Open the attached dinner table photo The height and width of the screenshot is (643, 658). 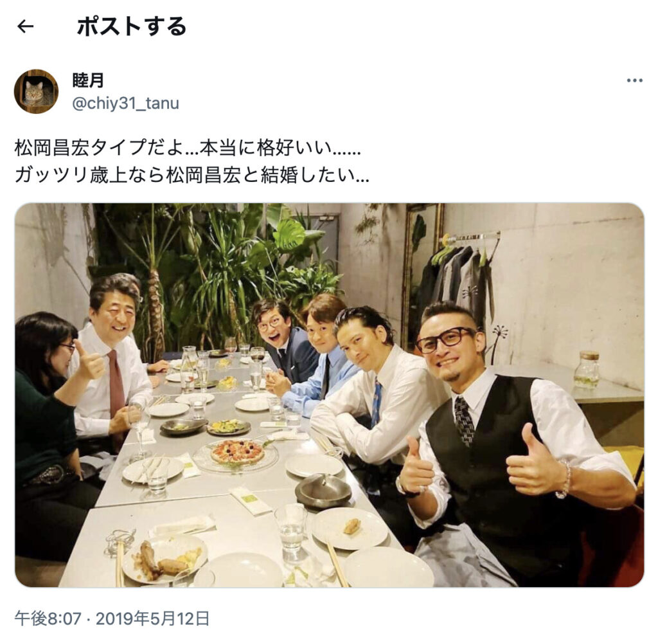click(x=330, y=395)
